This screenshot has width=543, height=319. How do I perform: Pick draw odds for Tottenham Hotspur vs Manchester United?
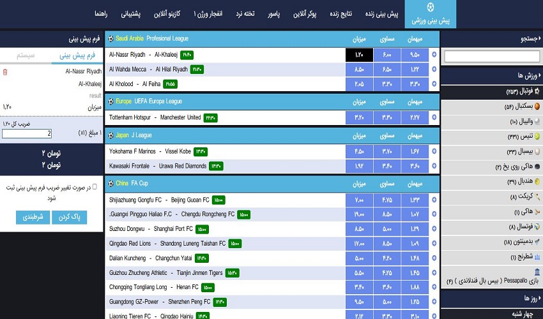387,117
